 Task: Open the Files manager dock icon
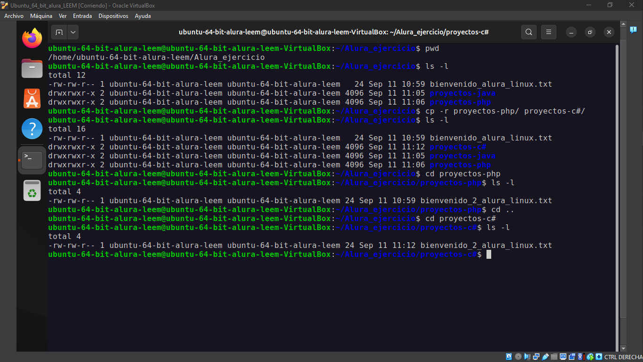pyautogui.click(x=32, y=69)
